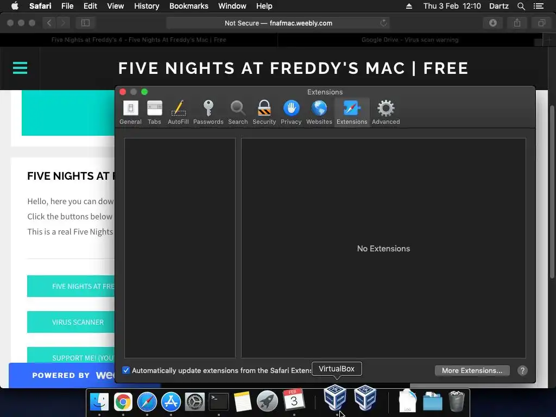Open the Trash in the Dock
556x417 pixels.
point(456,401)
